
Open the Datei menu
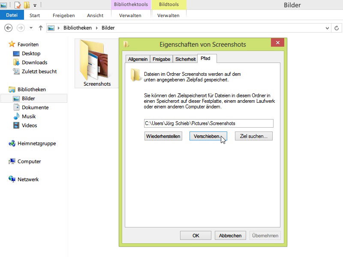12,15
